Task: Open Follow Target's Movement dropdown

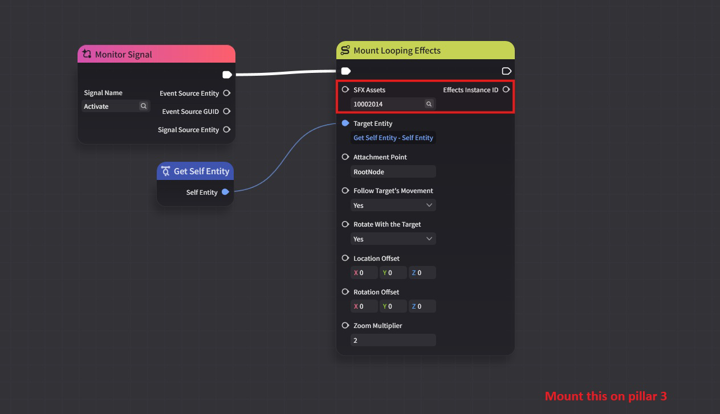Action: point(393,205)
